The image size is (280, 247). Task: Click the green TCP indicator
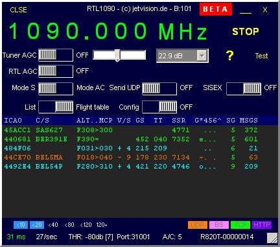point(240,225)
